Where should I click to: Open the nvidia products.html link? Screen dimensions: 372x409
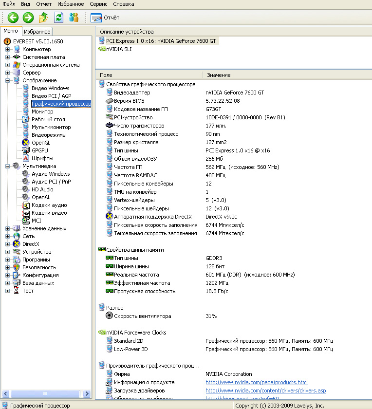257,382
